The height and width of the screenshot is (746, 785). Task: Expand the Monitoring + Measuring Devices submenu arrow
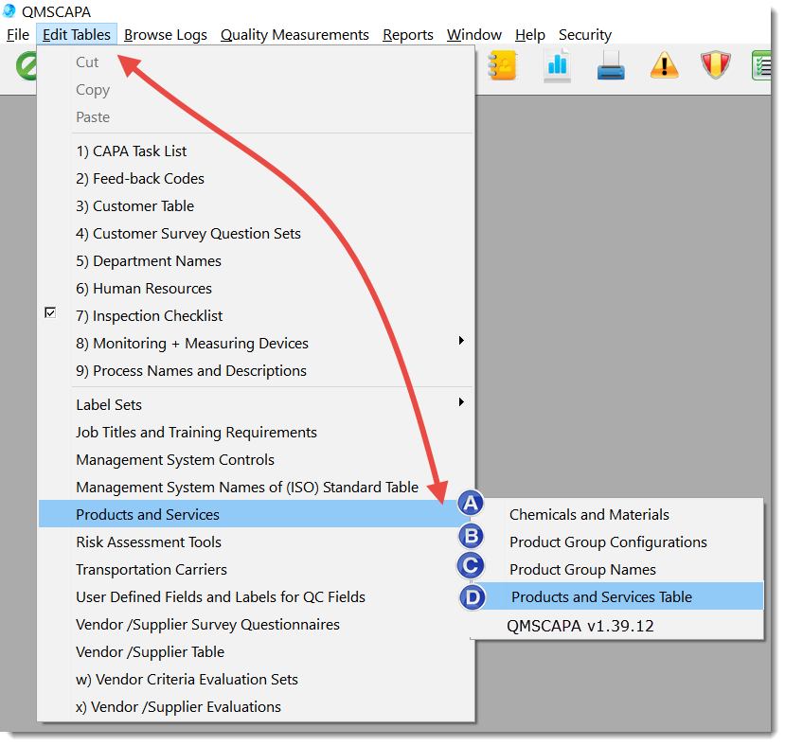click(461, 341)
